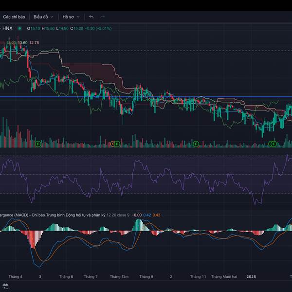Viewport: 292px width, 292px height.
Task: Expand the "Hồ sơ" dropdown
Action: pyautogui.click(x=72, y=17)
